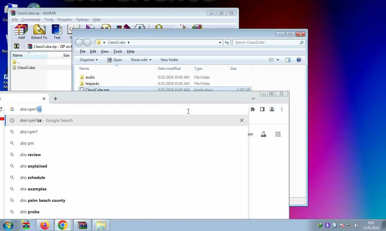Open Explorer View menu
The image size is (386, 231).
[105, 51]
